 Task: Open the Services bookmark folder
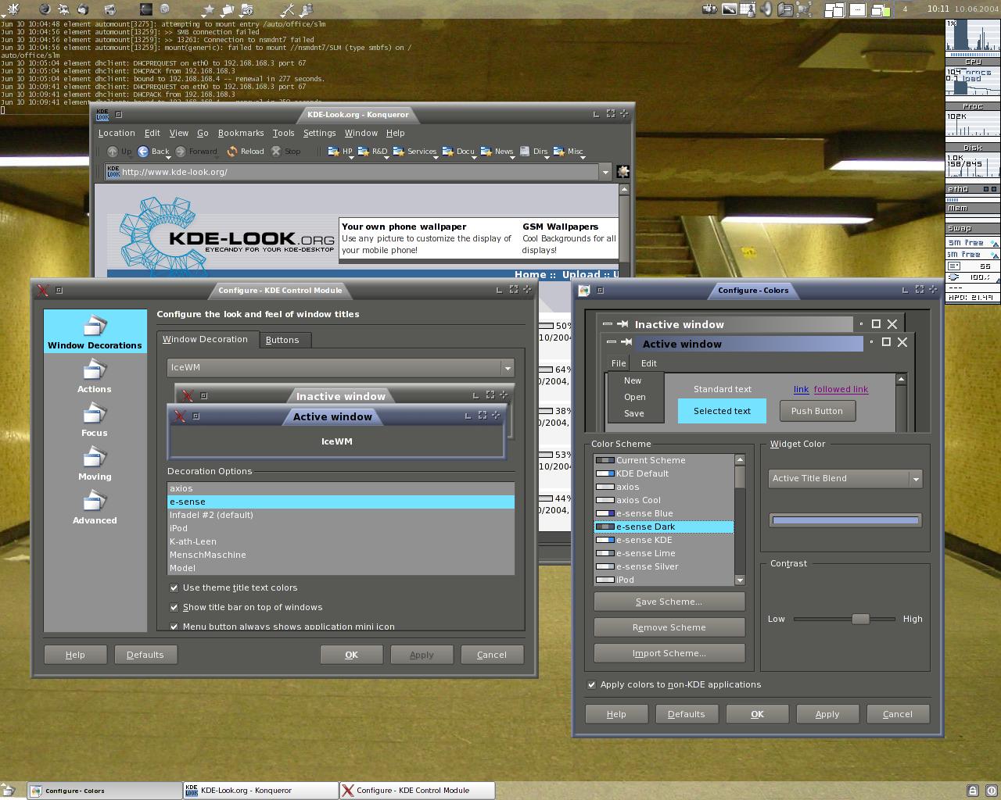(x=414, y=152)
